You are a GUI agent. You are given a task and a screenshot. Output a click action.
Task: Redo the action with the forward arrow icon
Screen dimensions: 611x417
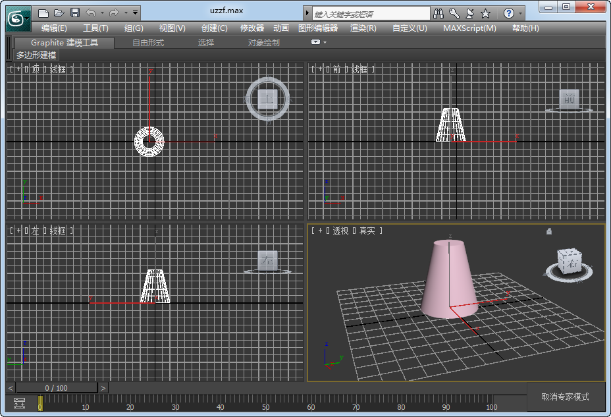[x=114, y=13]
